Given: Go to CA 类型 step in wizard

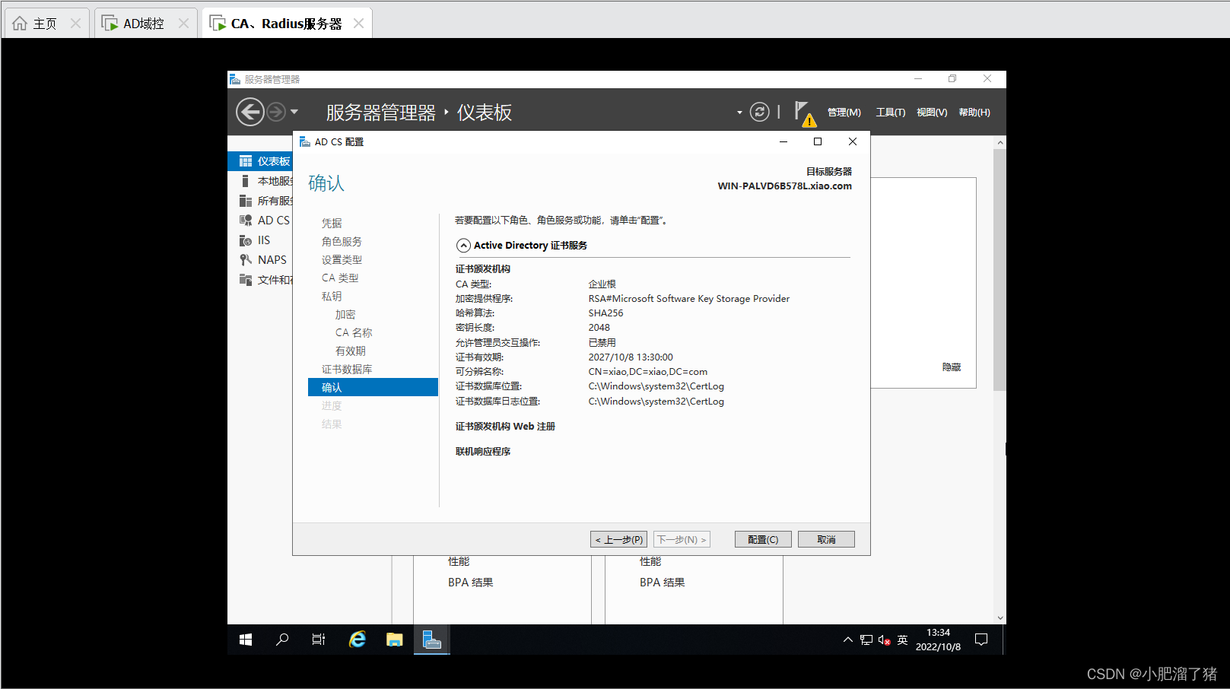Looking at the screenshot, I should (340, 278).
